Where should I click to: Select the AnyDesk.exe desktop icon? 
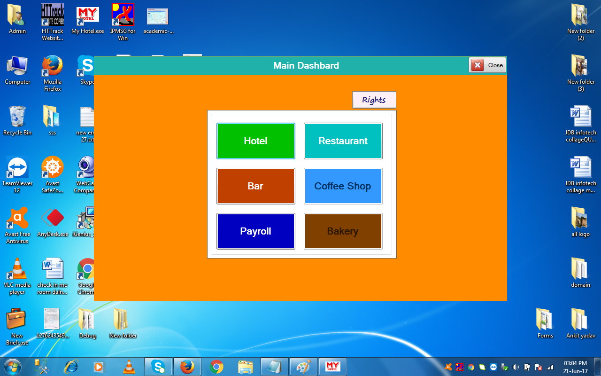[x=53, y=223]
